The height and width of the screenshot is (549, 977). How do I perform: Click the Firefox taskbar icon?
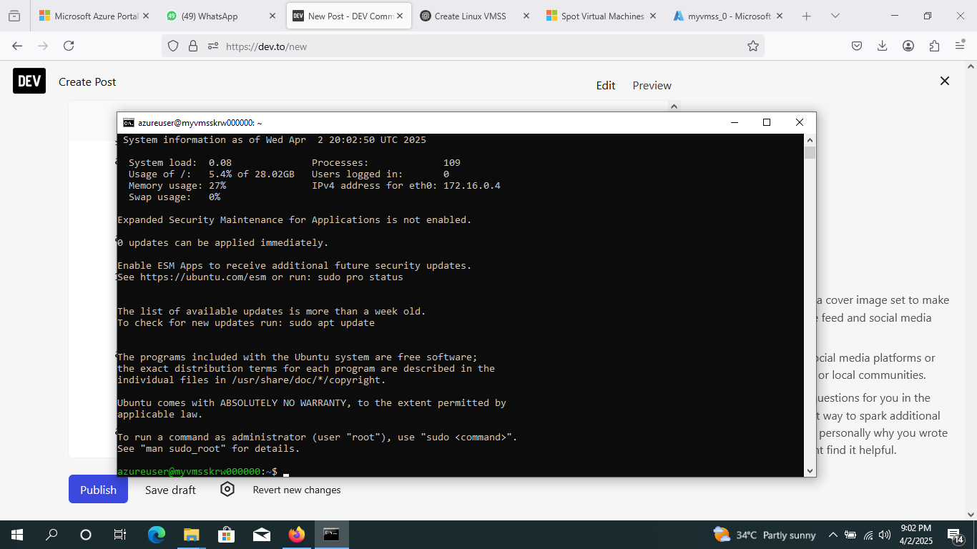[x=296, y=534]
